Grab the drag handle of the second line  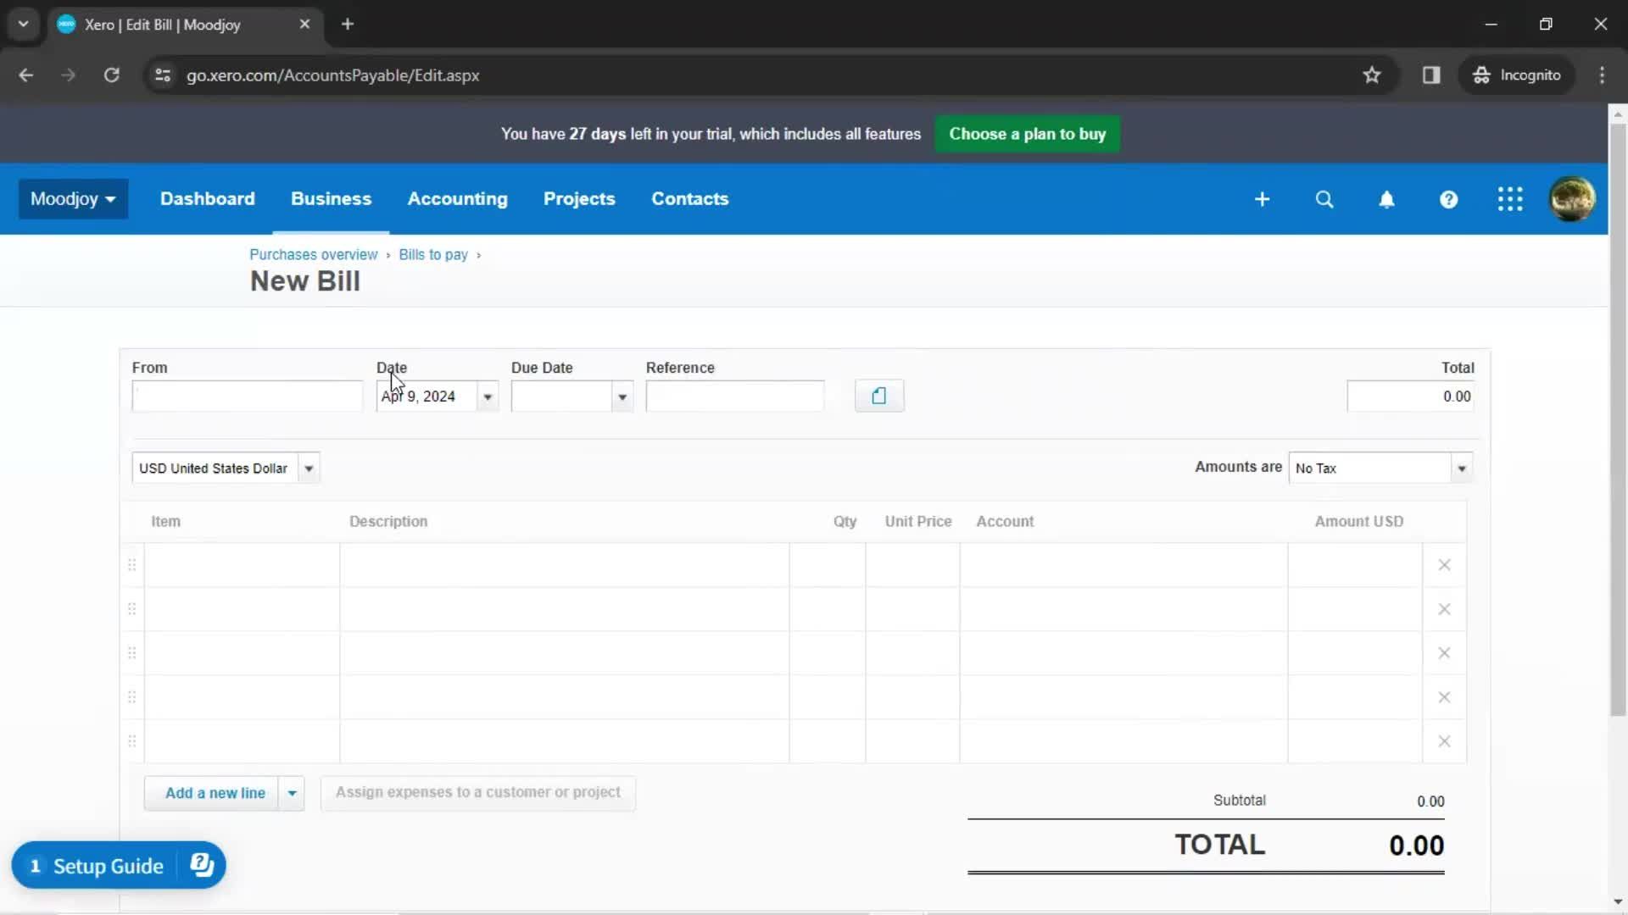[x=132, y=609]
